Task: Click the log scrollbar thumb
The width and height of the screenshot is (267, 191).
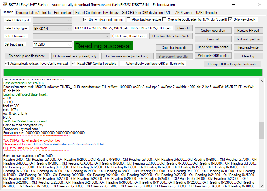Action: (261, 130)
